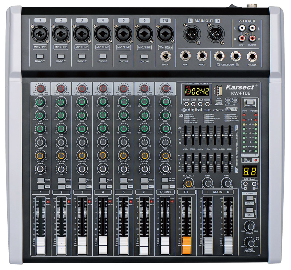This screenshot has width=291, height=270.
Task: Click the channel 4 volume fader
Action: click(103, 245)
